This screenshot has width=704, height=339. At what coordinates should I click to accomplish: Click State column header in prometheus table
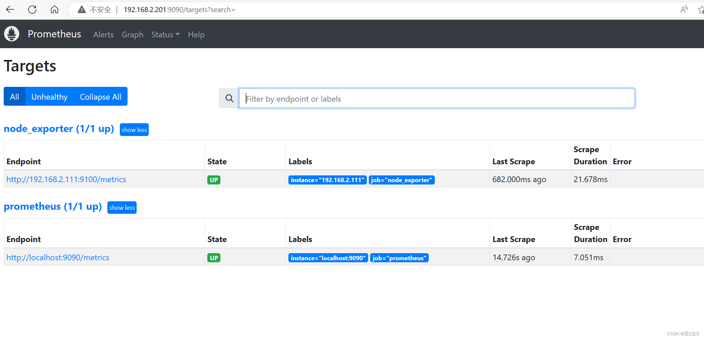click(217, 239)
